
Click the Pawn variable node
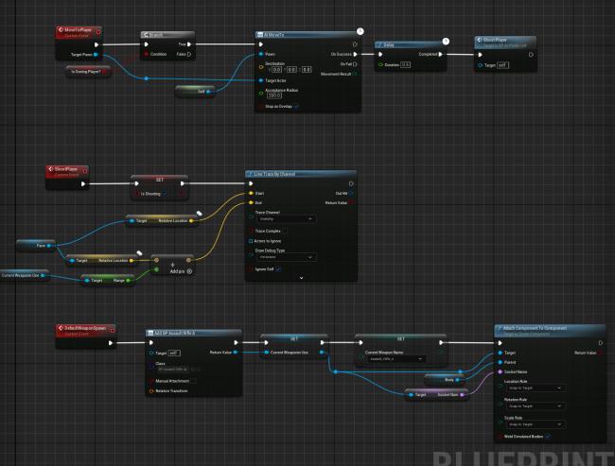pos(36,246)
